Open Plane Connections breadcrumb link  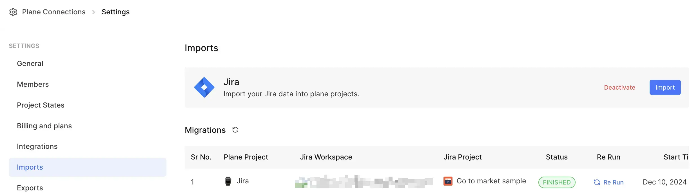[x=54, y=12]
